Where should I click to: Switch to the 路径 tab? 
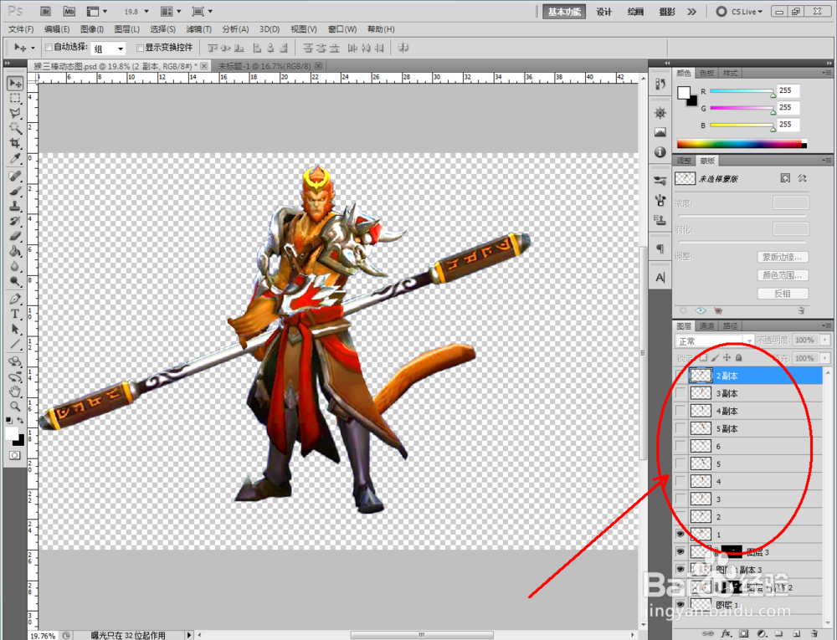click(730, 326)
